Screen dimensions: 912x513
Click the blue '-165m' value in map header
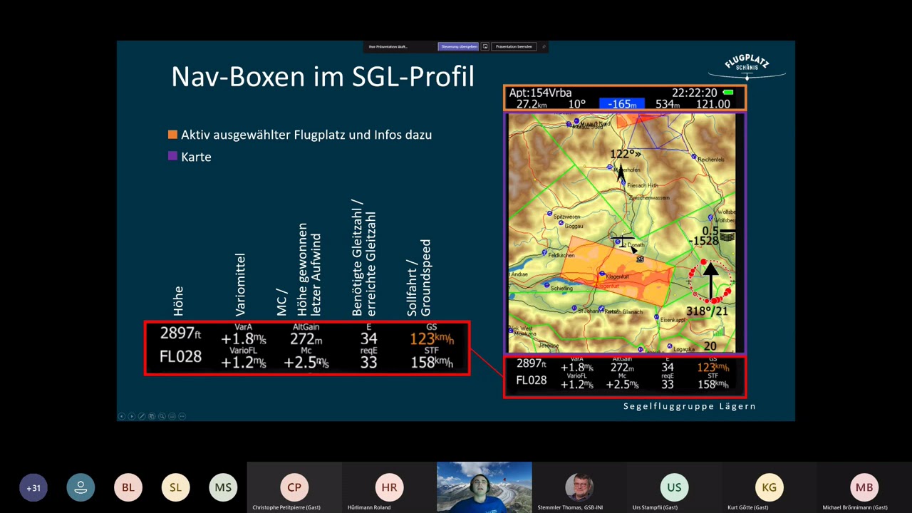tap(621, 104)
